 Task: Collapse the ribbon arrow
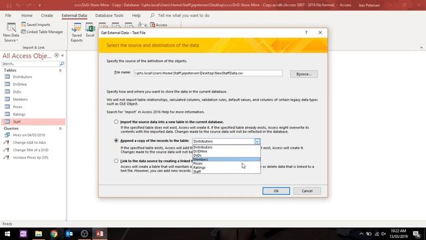tap(421, 47)
